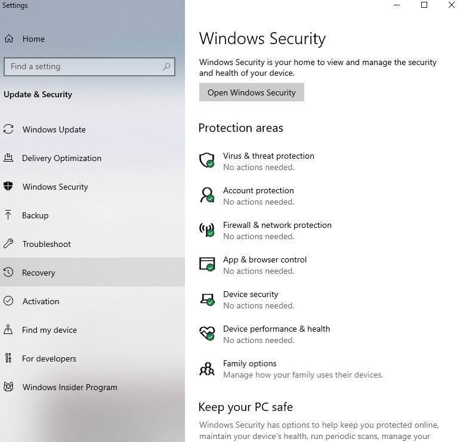Click the Windows Update refresh icon
This screenshot has height=442, width=457.
point(8,129)
